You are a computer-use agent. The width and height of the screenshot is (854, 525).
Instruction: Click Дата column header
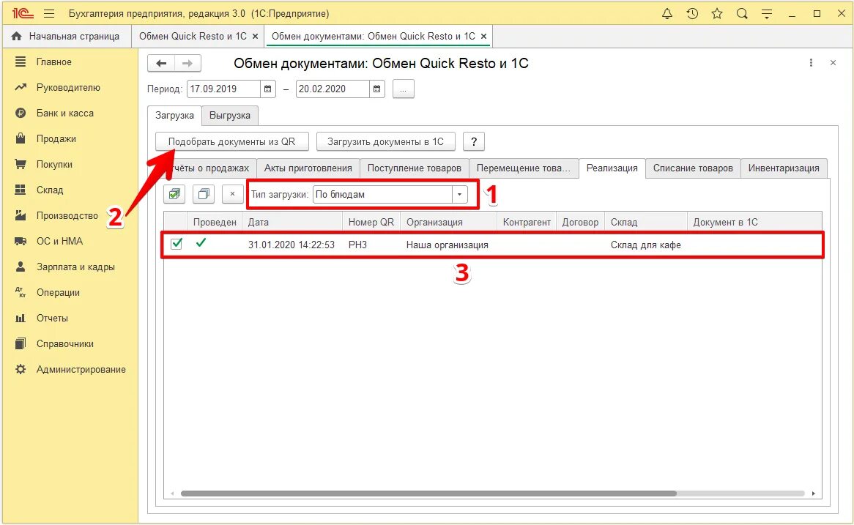pyautogui.click(x=292, y=222)
